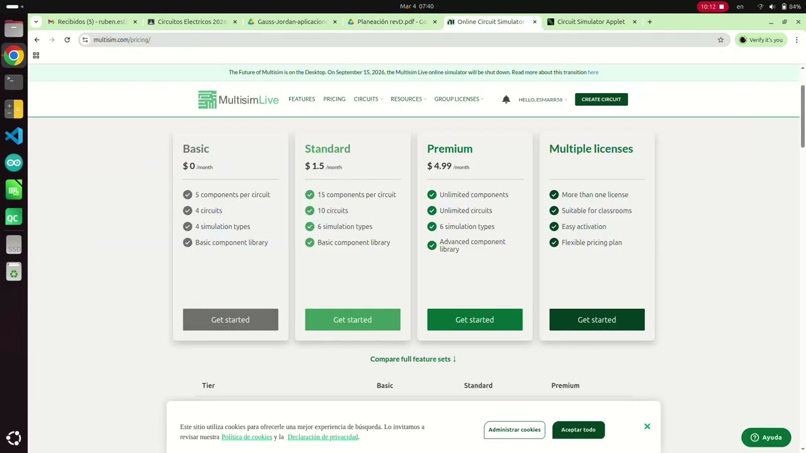The height and width of the screenshot is (453, 806).
Task: Click Get started under Basic plan
Action: (230, 320)
